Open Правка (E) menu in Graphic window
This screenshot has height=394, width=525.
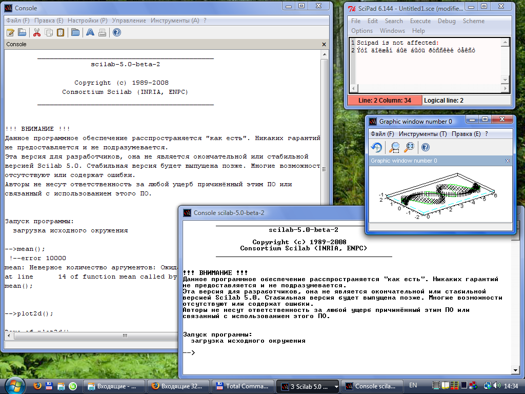pos(466,134)
